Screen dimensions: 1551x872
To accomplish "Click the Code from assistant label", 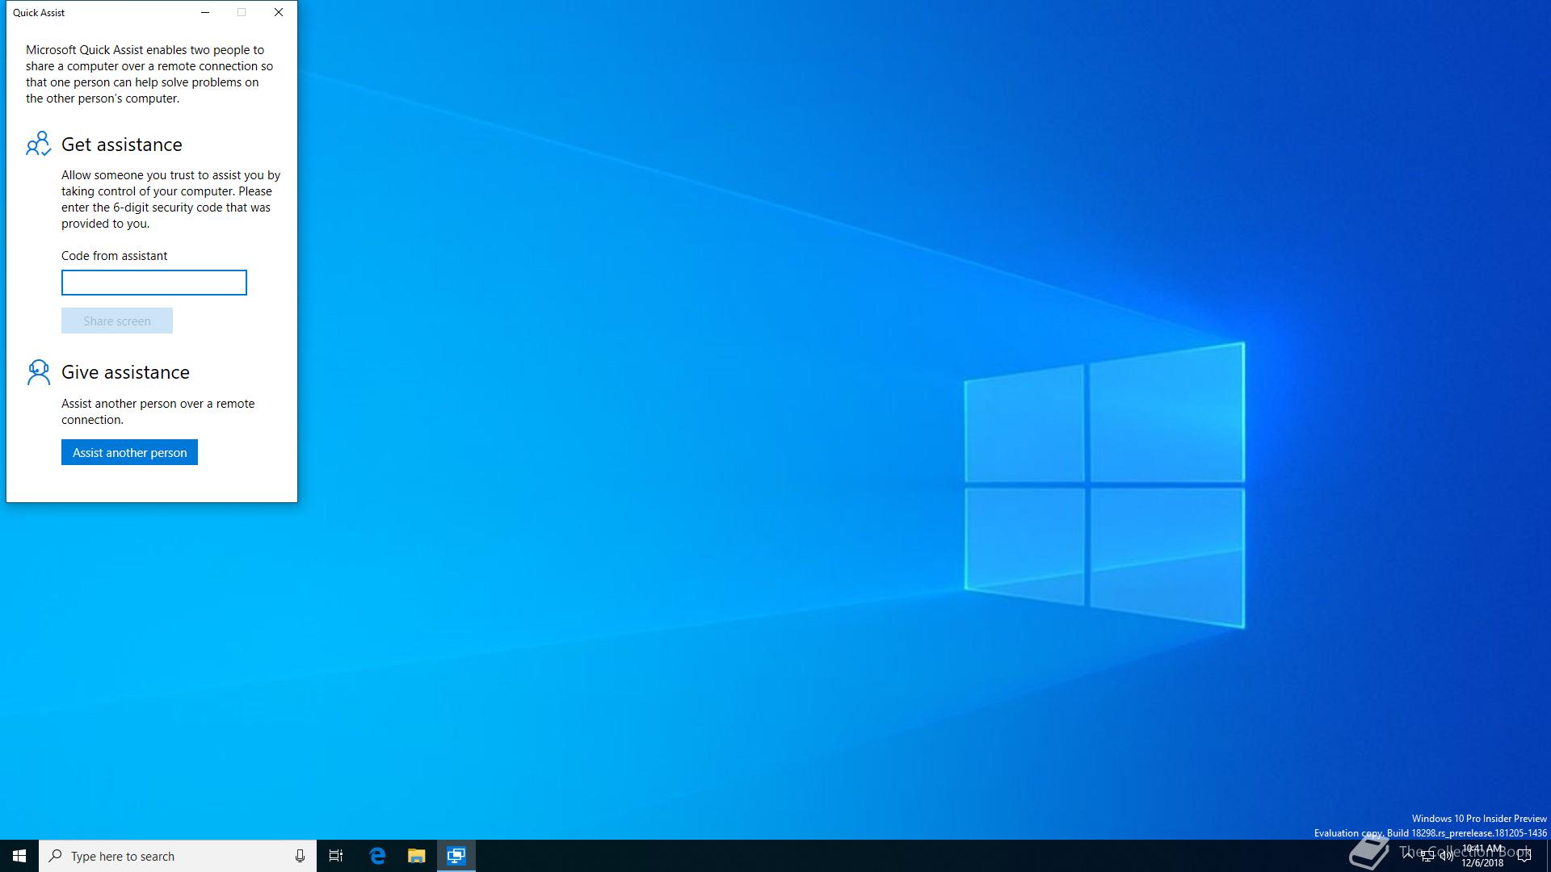I will (x=115, y=256).
